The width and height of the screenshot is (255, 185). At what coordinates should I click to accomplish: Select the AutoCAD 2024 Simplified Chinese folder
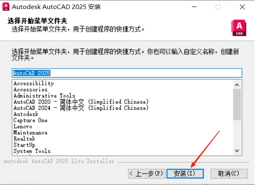coord(81,108)
